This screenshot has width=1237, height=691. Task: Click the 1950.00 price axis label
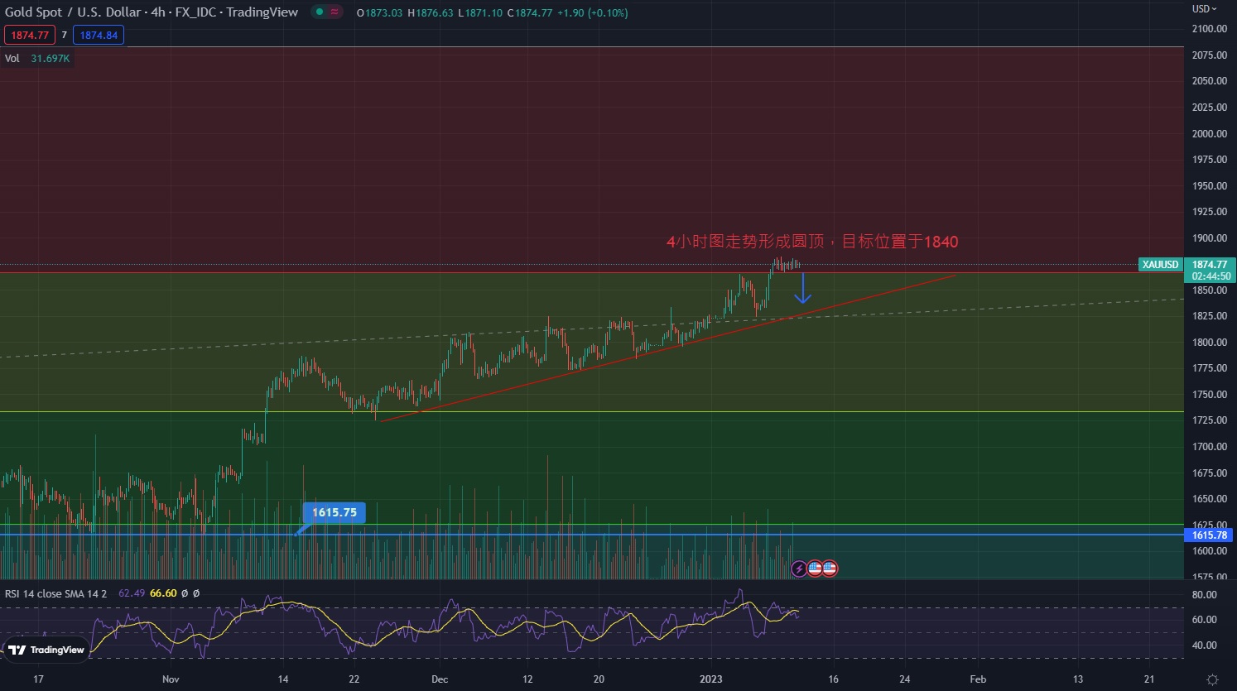[1210, 186]
